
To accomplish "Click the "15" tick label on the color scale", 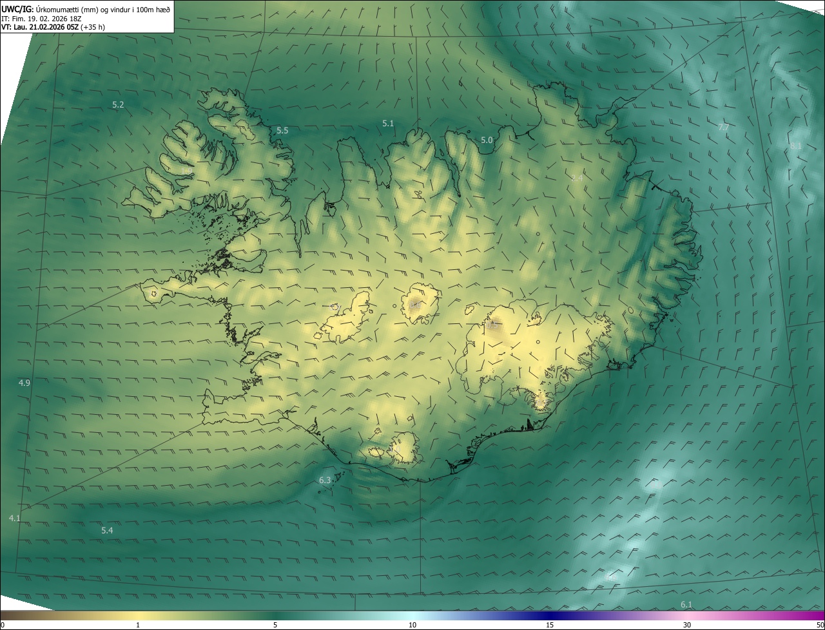I will 550,625.
